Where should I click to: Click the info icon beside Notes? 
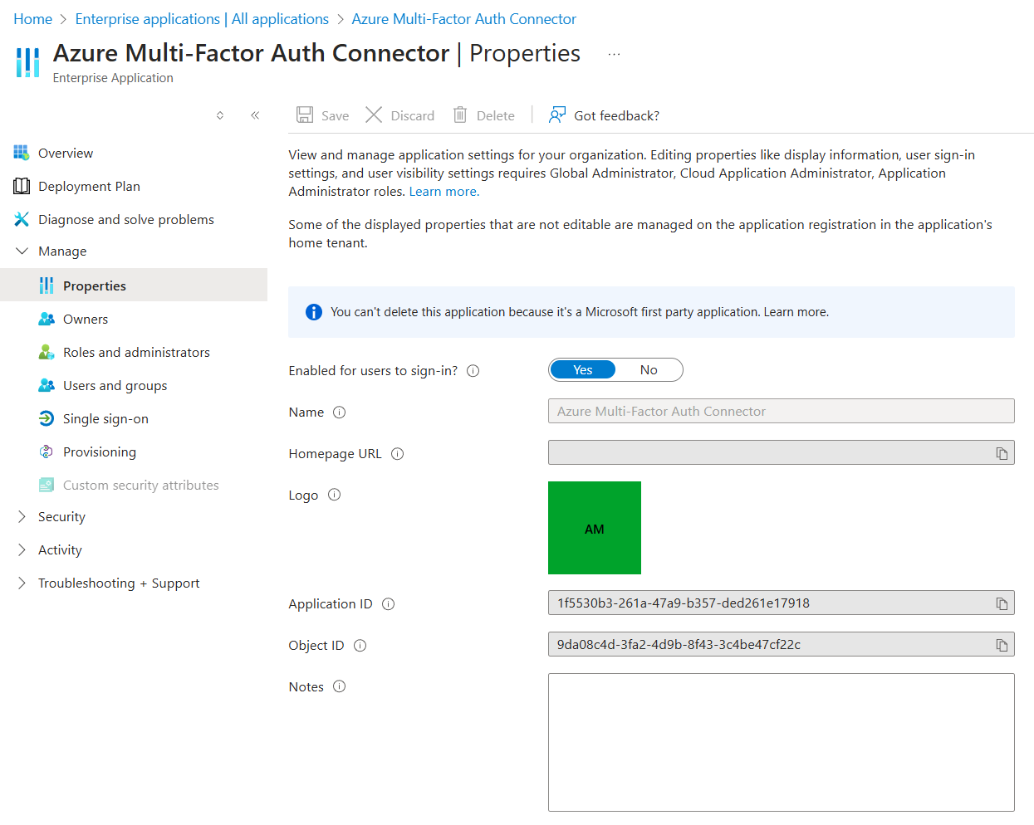coord(340,686)
